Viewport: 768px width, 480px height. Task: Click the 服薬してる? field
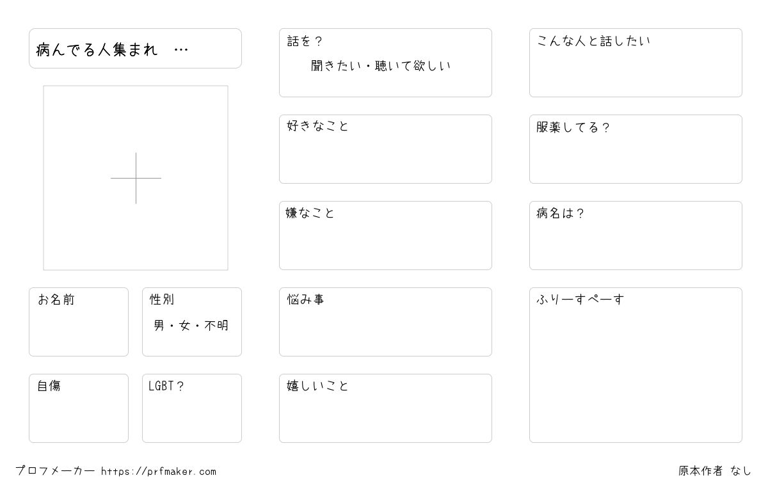tap(636, 149)
